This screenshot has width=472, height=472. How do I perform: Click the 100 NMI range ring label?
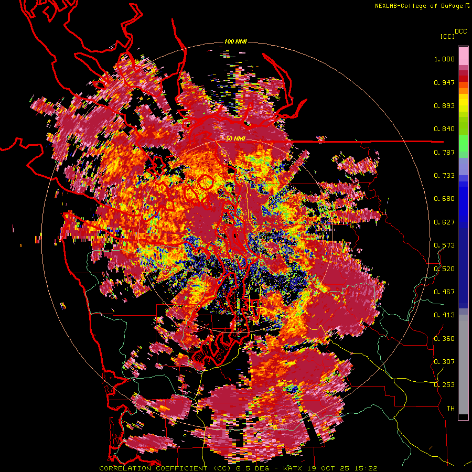(235, 41)
